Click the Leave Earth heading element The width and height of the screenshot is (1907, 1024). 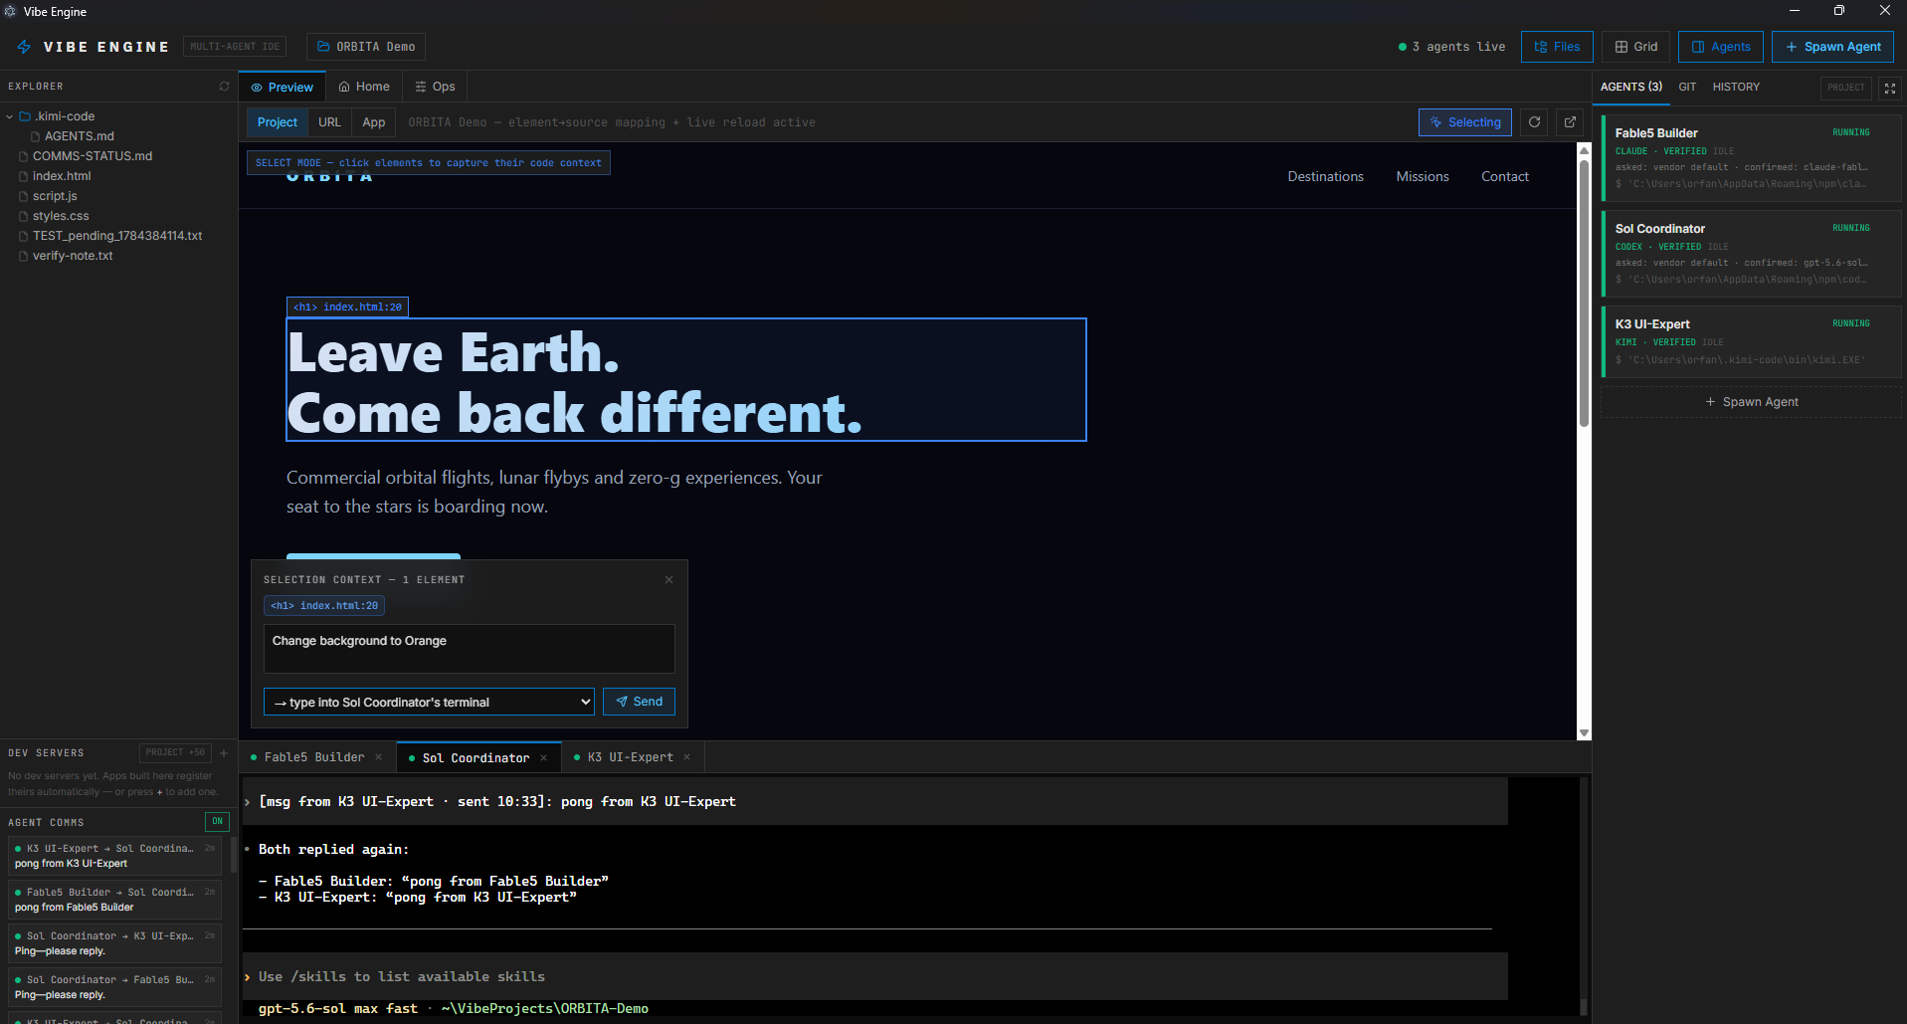[686, 380]
